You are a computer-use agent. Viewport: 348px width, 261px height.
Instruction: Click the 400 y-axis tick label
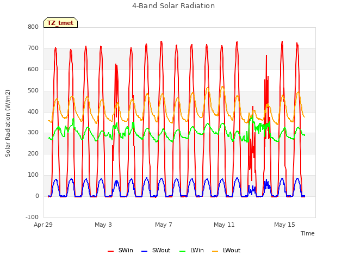33,111
